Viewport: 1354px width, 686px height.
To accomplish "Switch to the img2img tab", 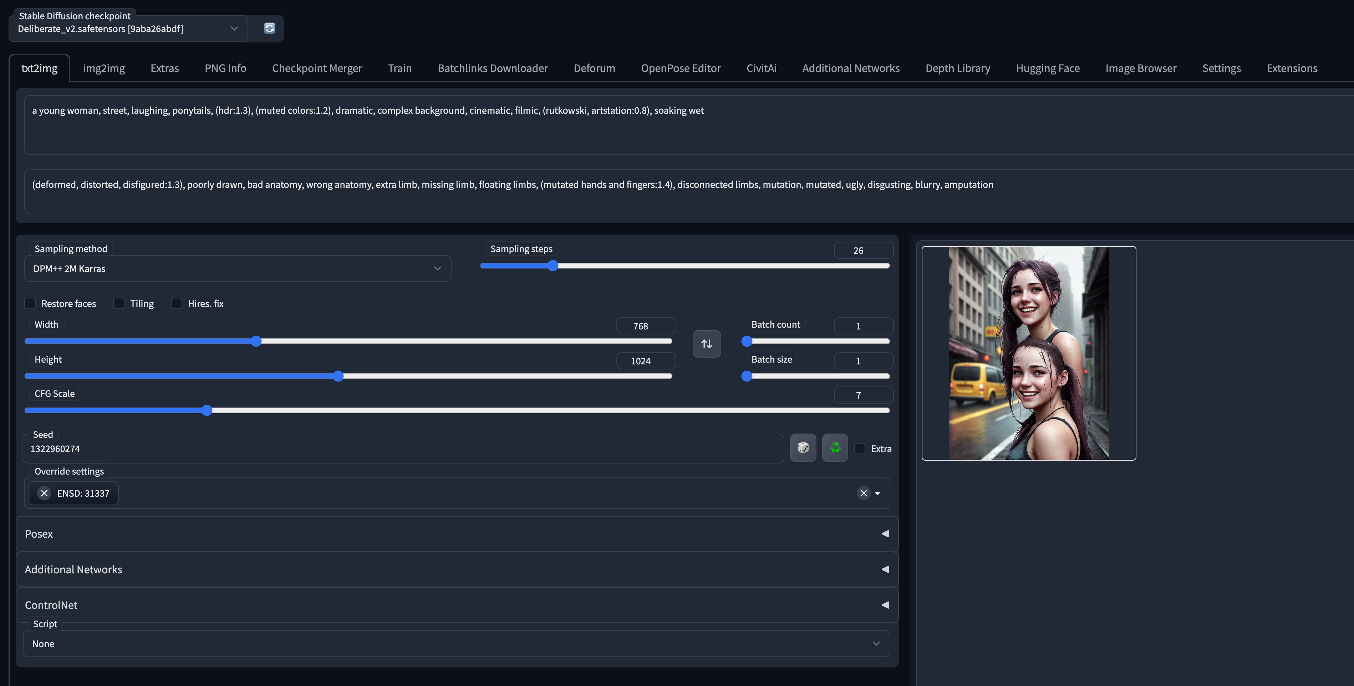I will pos(103,68).
